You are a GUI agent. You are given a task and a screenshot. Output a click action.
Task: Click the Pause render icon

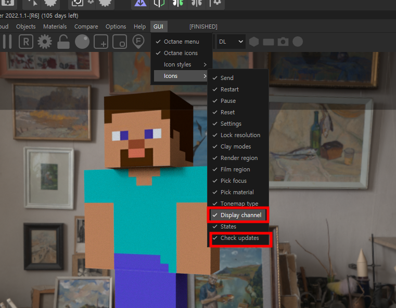click(x=7, y=42)
